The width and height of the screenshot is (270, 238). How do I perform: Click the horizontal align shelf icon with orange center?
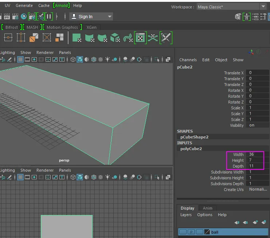coord(8,38)
